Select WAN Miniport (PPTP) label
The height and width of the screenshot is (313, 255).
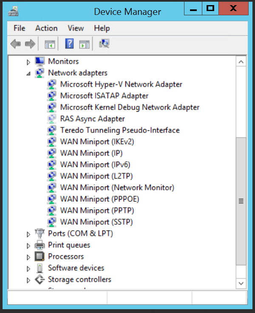[97, 211]
